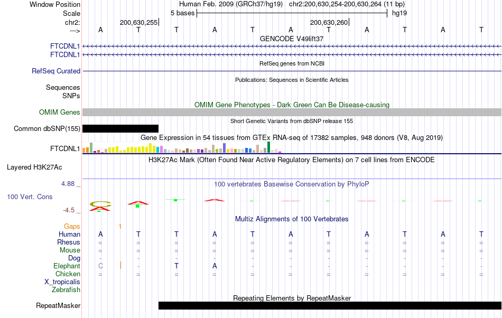Click the 200,630,260 position marker
Viewport: 502px width, 318px height.
coord(329,22)
